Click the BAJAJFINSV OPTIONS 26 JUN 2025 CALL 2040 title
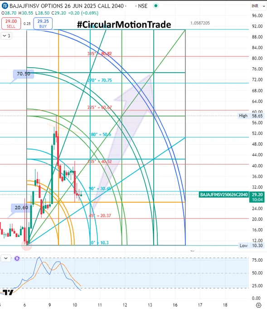Screen dimensions: 267x309 coord(67,6)
